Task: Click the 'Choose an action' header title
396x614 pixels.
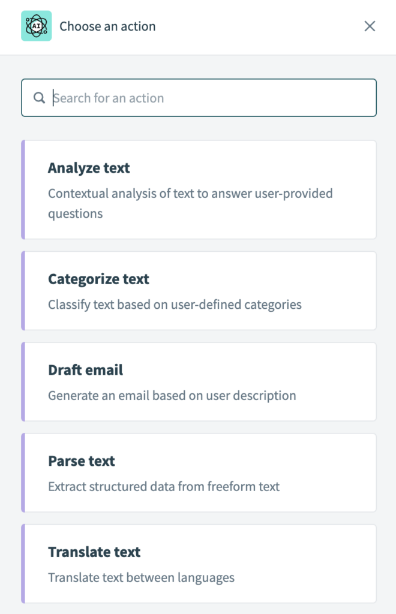Action: pyautogui.click(x=107, y=26)
